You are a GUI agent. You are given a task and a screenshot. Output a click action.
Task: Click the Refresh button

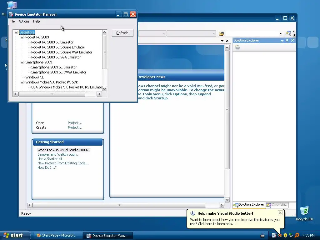coord(122,33)
